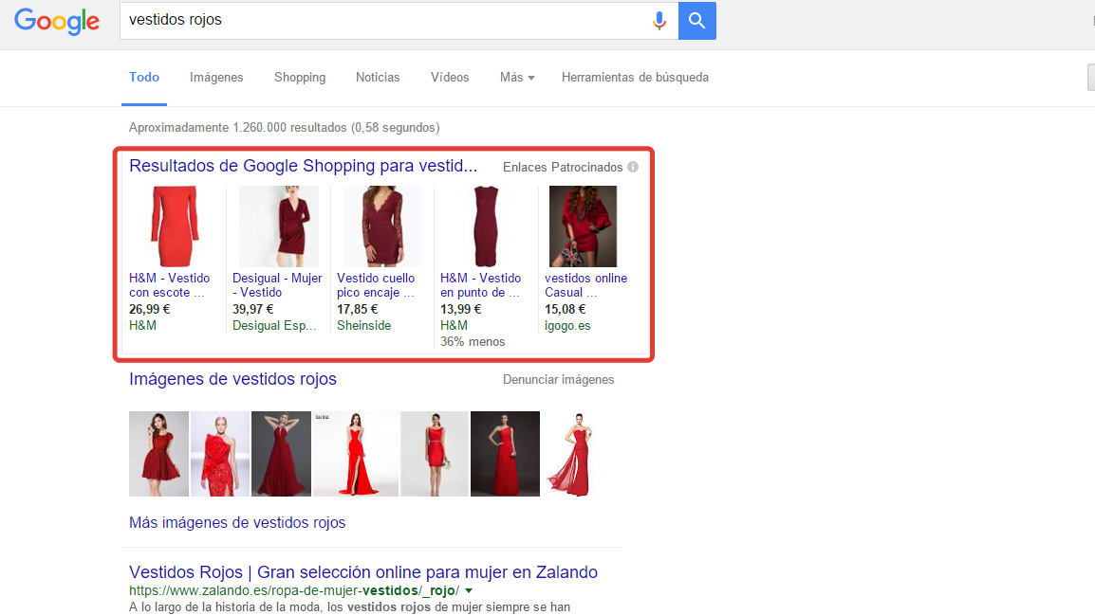Click the 17,85 € price

point(357,309)
